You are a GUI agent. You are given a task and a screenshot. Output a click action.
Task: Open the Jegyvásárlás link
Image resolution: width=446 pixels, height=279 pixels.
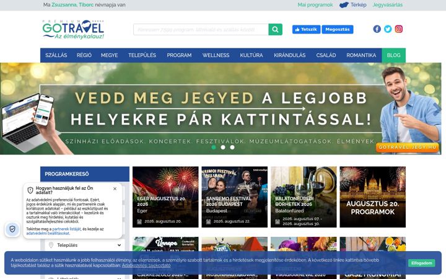click(x=388, y=5)
